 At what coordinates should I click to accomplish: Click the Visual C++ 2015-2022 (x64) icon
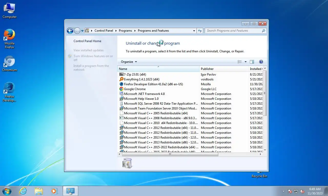[x=121, y=147]
